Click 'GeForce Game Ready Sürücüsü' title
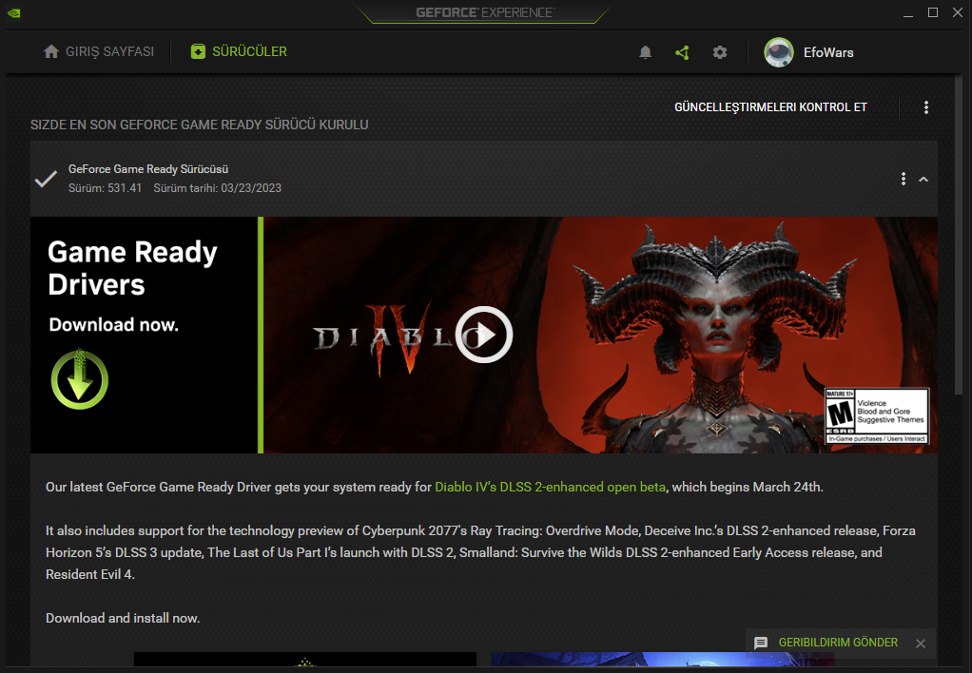Screen dimensions: 972x673 [x=148, y=169]
